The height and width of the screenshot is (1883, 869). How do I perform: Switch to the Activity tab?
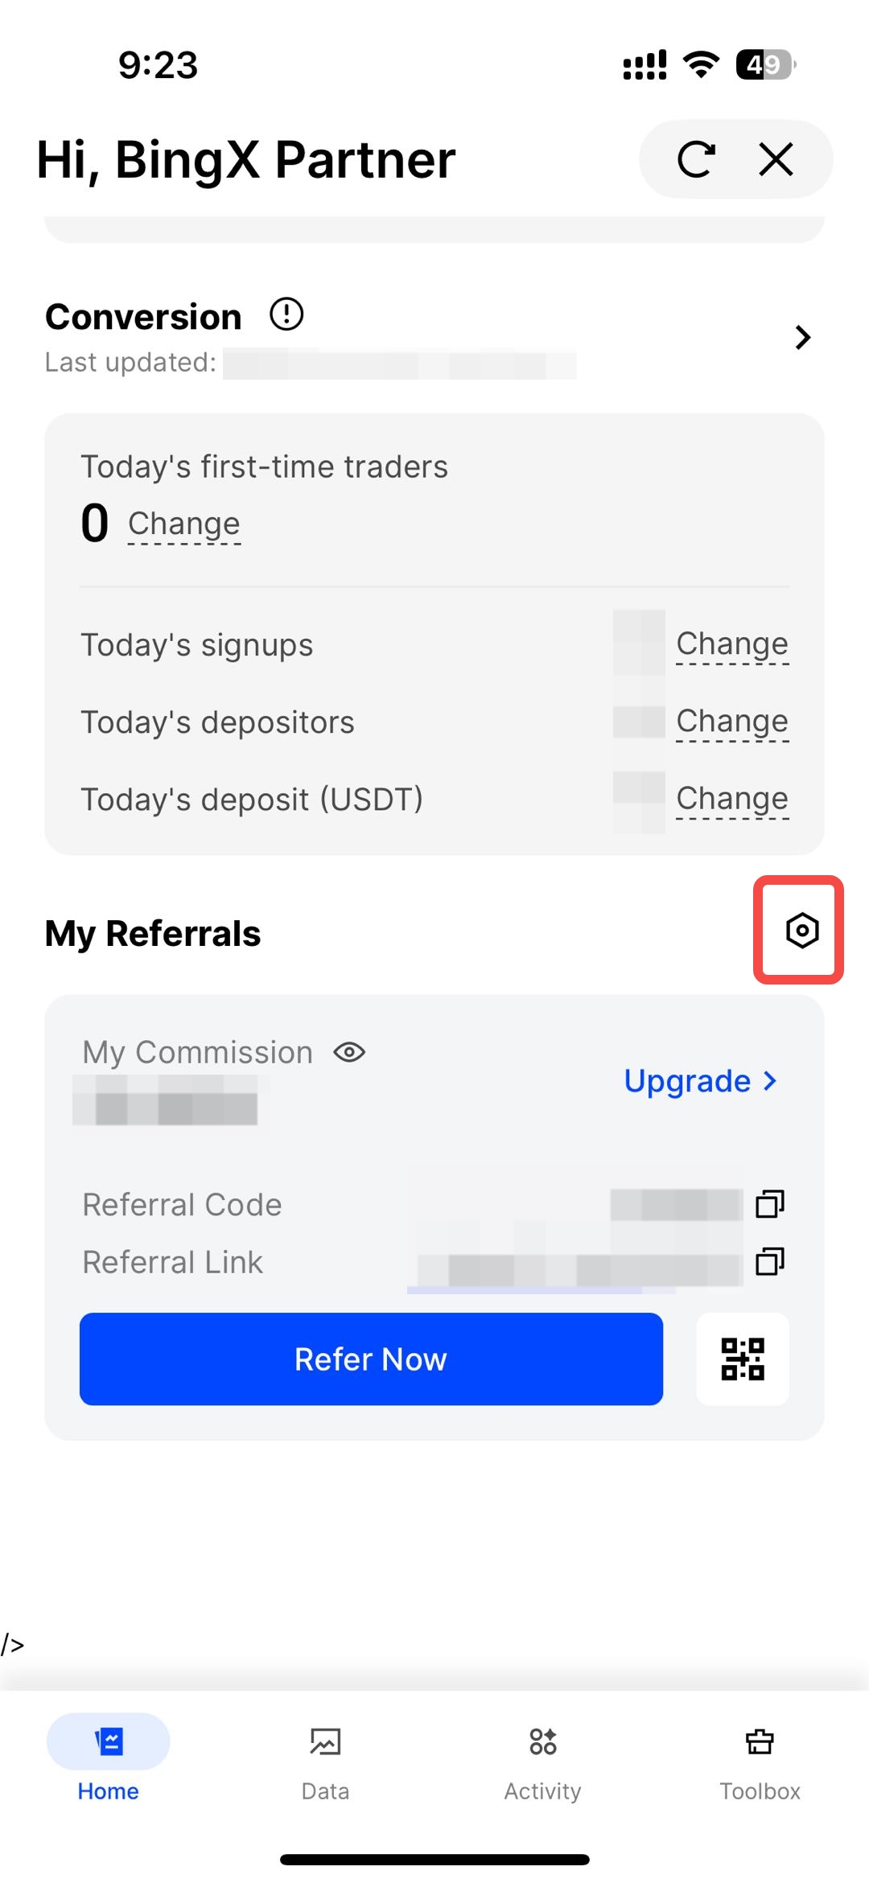tap(542, 1758)
